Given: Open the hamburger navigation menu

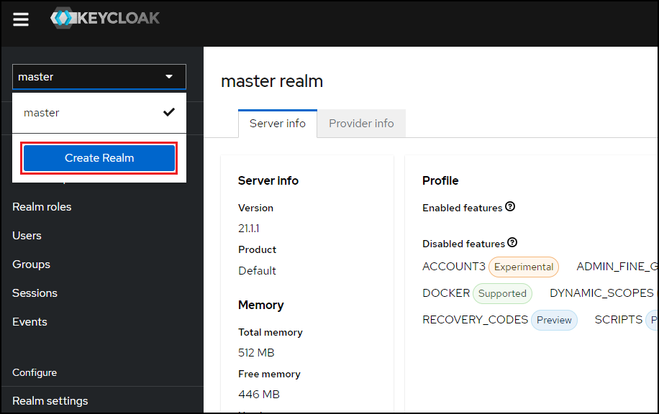Looking at the screenshot, I should [x=21, y=19].
